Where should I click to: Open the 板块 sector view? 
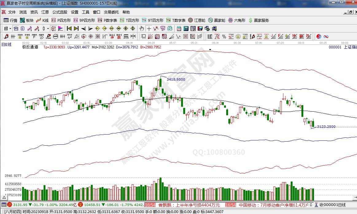(x=26, y=21)
